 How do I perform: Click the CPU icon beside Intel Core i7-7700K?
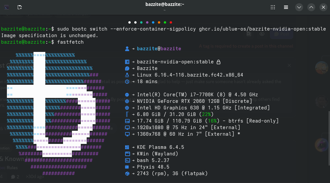click(127, 95)
